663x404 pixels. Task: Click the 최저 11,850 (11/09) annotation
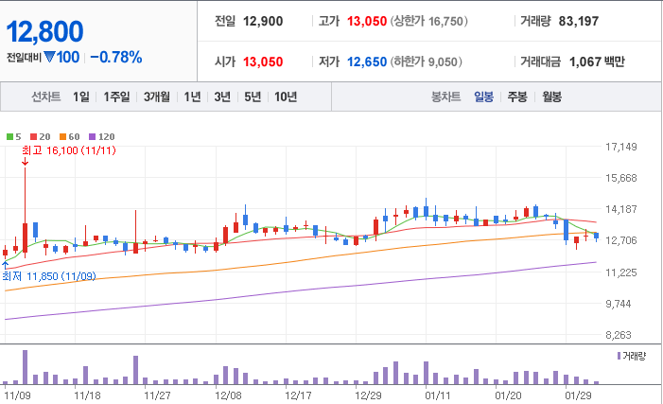point(49,276)
